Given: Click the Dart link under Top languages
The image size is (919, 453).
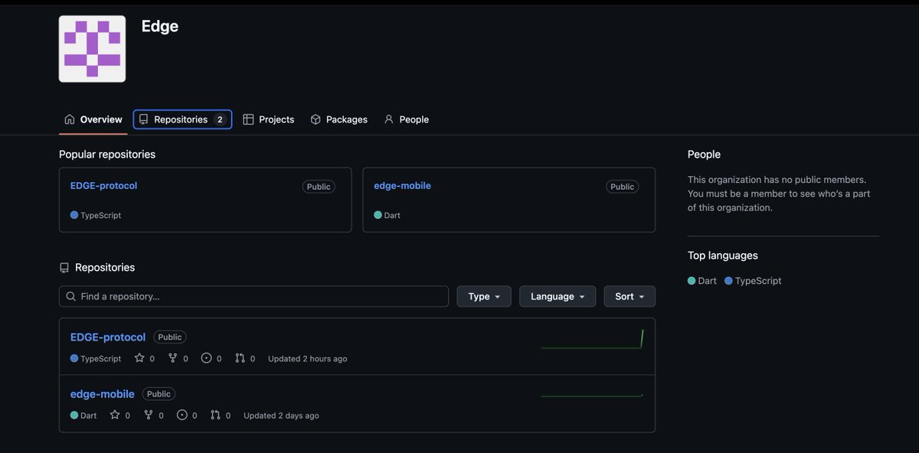Looking at the screenshot, I should tap(702, 281).
